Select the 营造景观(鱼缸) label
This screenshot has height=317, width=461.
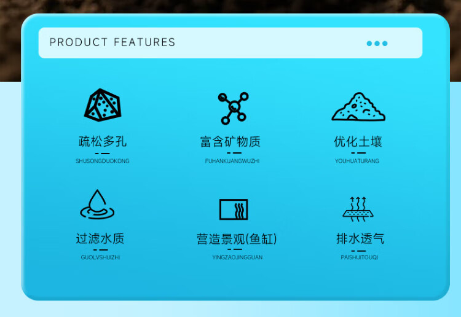(x=237, y=239)
